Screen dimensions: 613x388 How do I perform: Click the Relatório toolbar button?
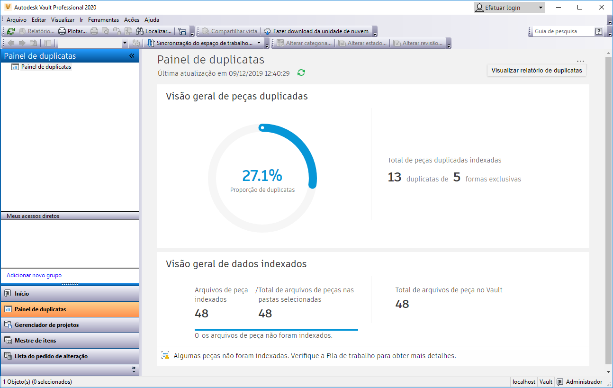(x=36, y=31)
